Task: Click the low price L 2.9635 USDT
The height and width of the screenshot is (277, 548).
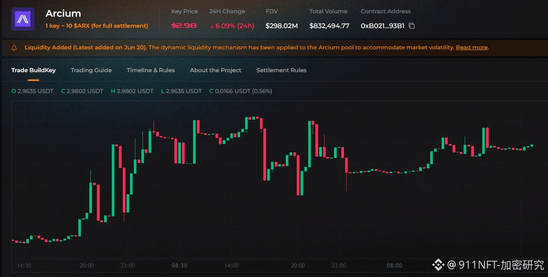Action: click(x=181, y=91)
